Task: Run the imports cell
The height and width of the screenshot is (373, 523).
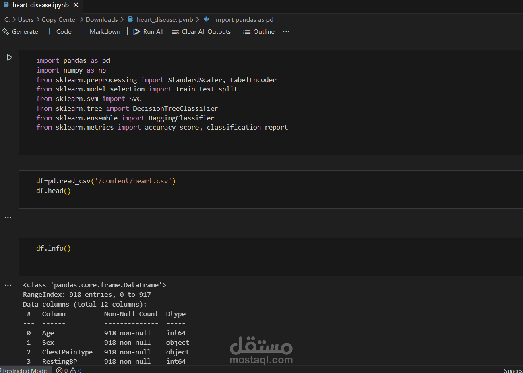Action: [10, 58]
